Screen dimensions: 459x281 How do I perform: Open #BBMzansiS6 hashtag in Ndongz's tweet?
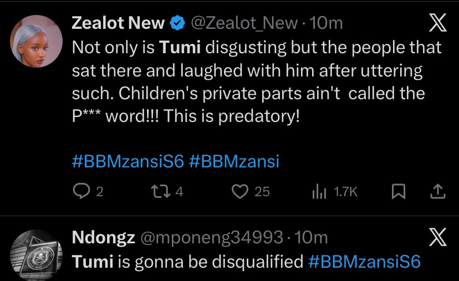[364, 261]
